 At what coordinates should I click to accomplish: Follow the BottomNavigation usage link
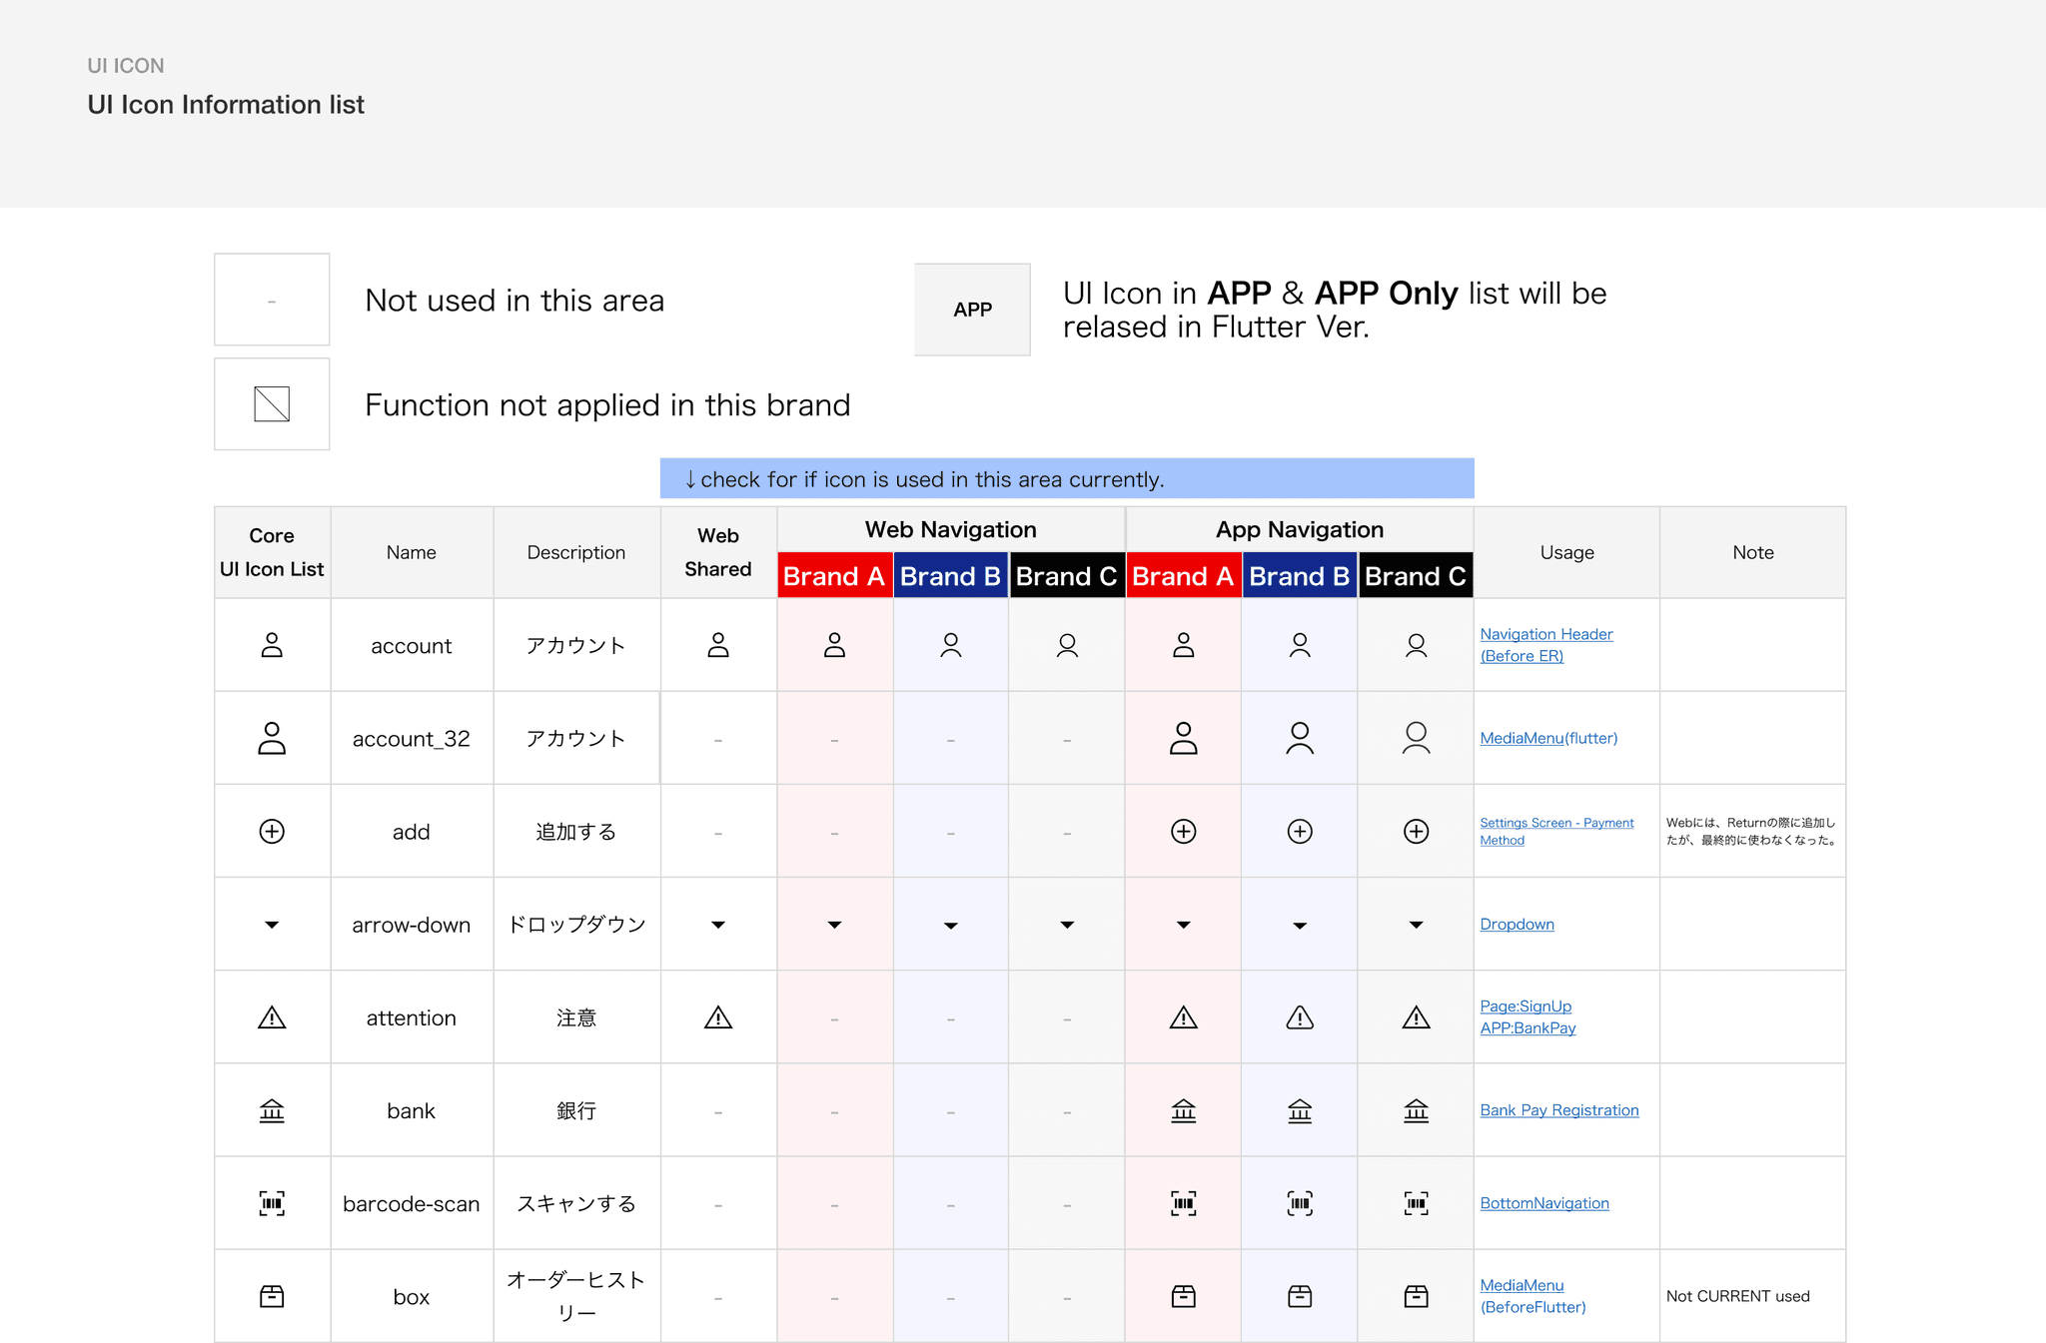(1543, 1203)
